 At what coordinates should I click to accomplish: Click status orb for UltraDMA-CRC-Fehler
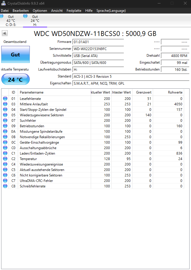pos(5,180)
